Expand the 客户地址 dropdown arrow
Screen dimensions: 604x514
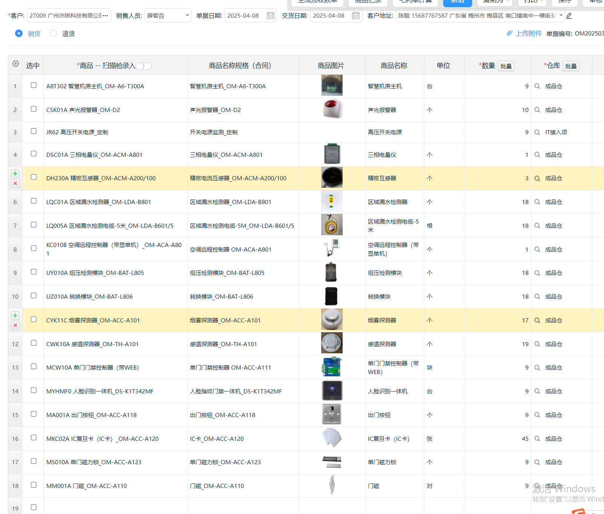pos(561,15)
